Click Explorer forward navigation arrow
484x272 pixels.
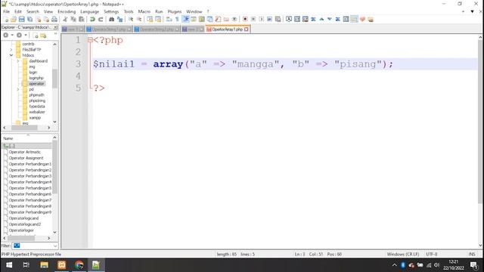(19, 36)
